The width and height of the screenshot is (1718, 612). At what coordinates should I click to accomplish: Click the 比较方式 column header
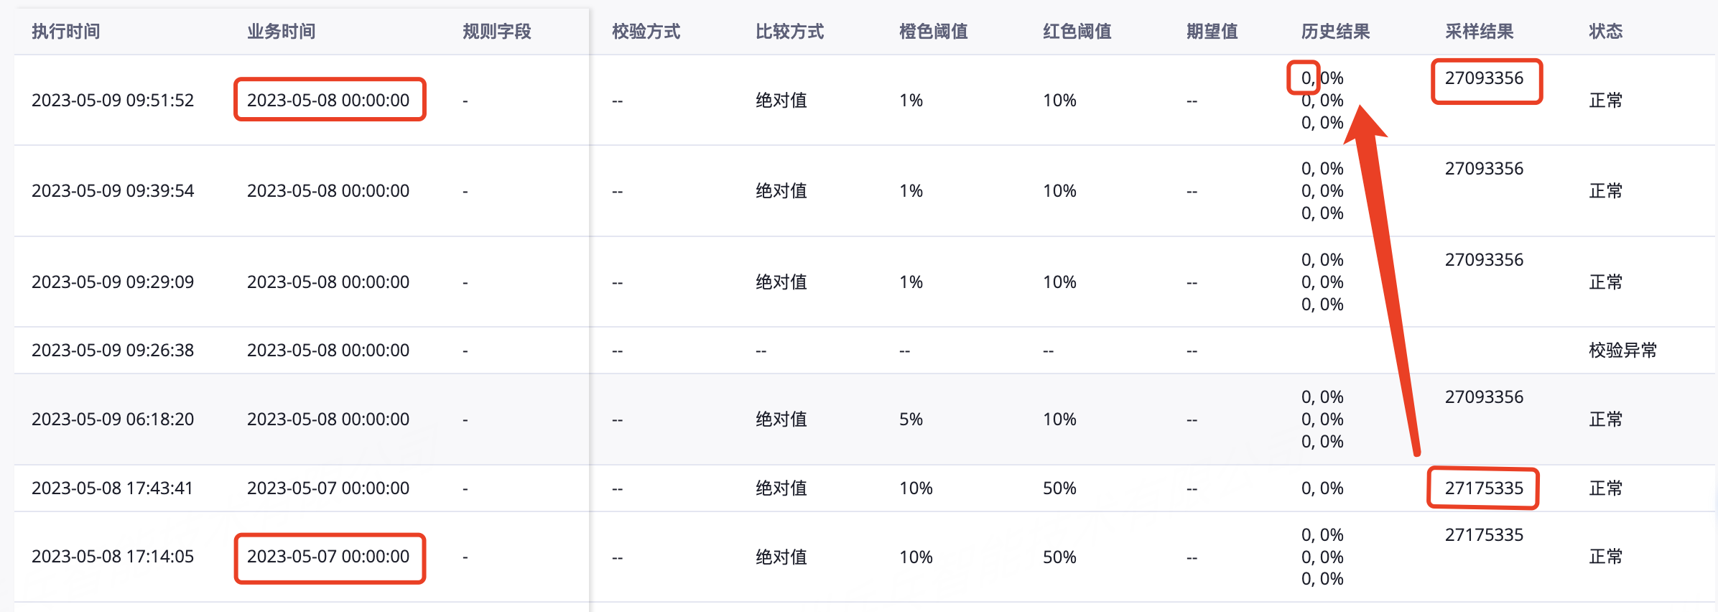point(790,32)
